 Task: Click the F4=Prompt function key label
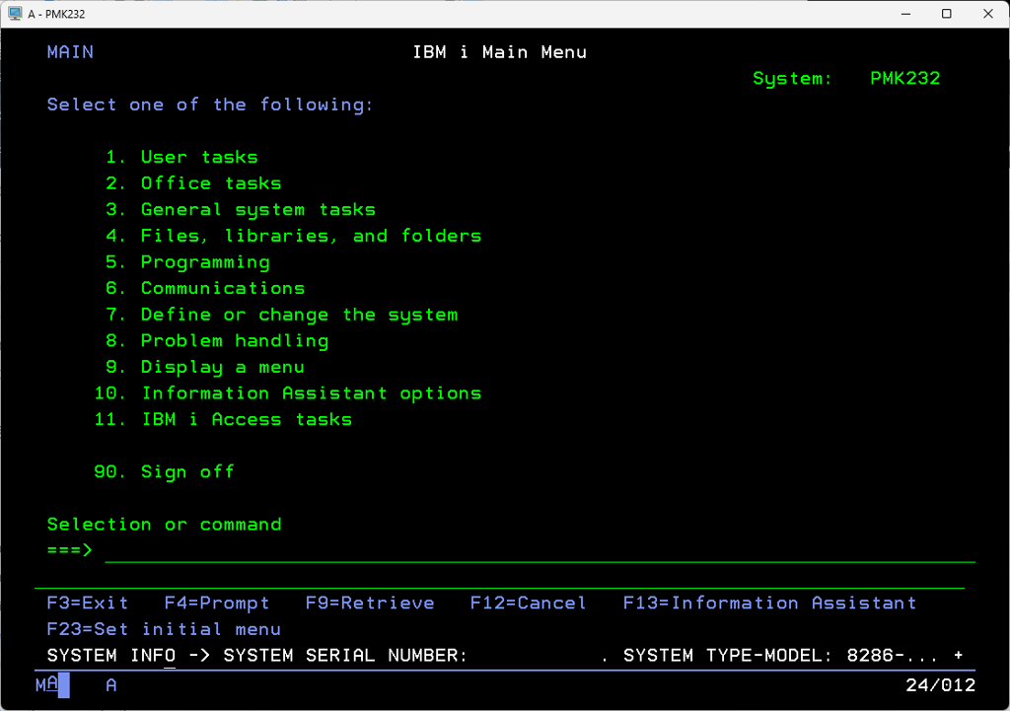pos(216,603)
